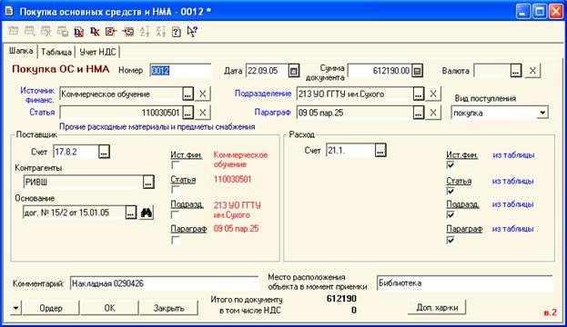This screenshot has height=327, width=567.
Task: Click the blue Параграф label
Action: coord(273,113)
